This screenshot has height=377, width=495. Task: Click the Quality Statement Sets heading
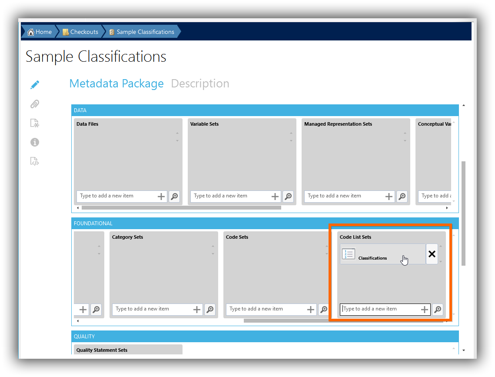tap(102, 350)
